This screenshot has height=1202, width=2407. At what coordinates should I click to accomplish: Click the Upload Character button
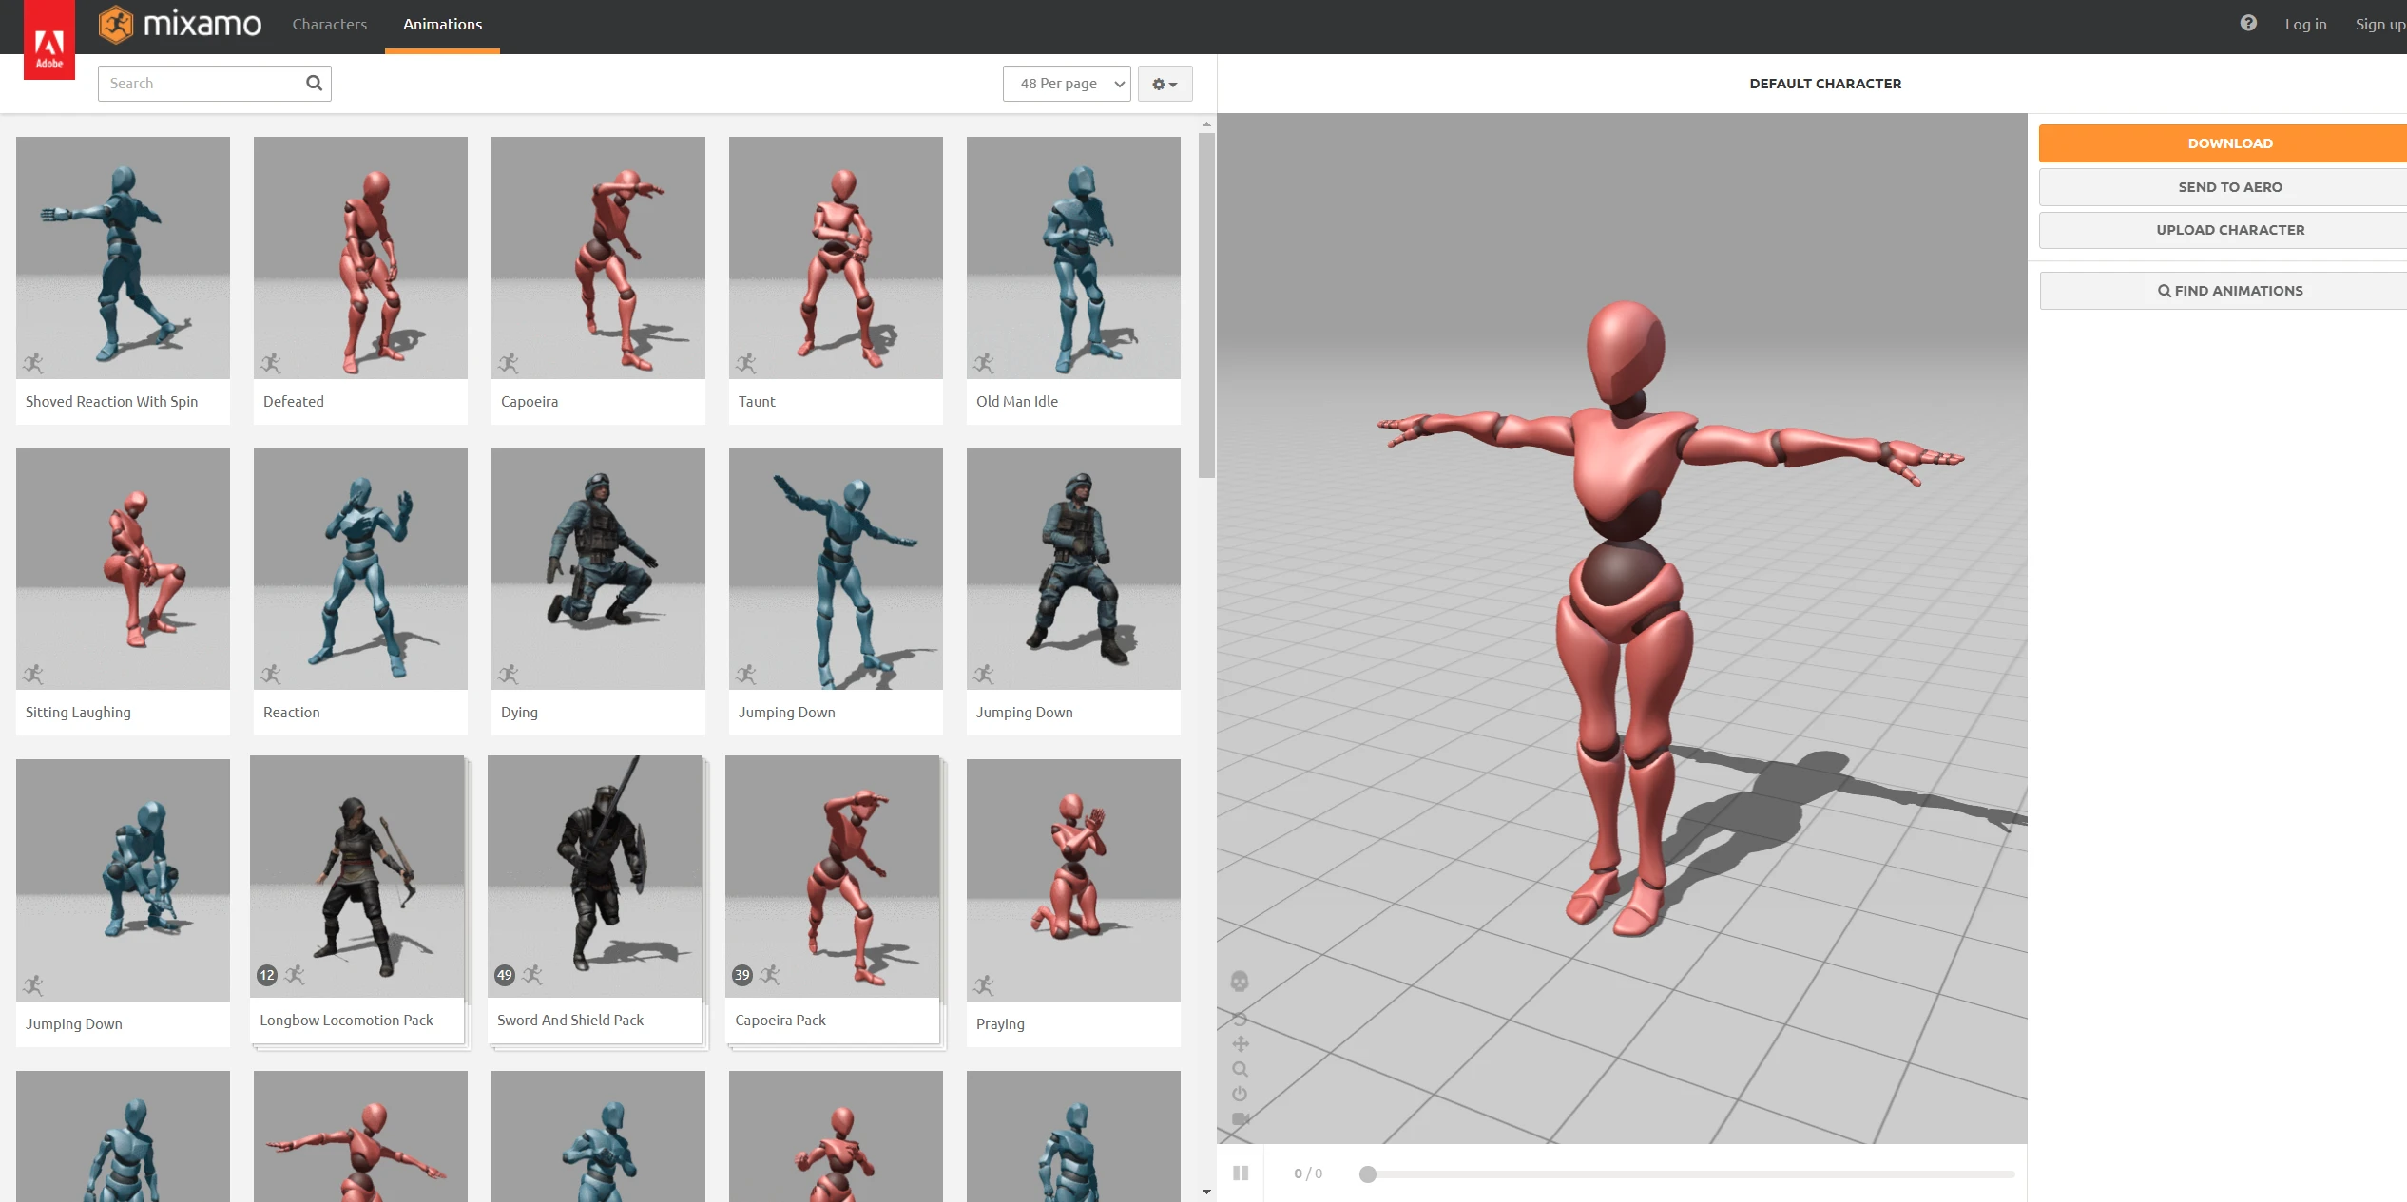click(2223, 230)
